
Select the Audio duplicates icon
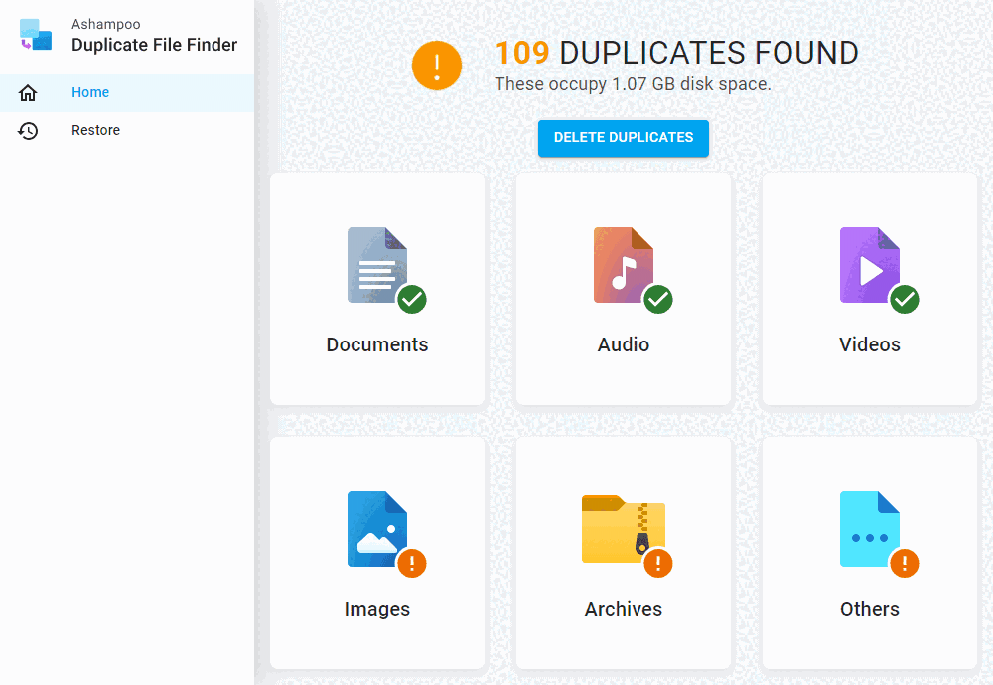(x=624, y=265)
